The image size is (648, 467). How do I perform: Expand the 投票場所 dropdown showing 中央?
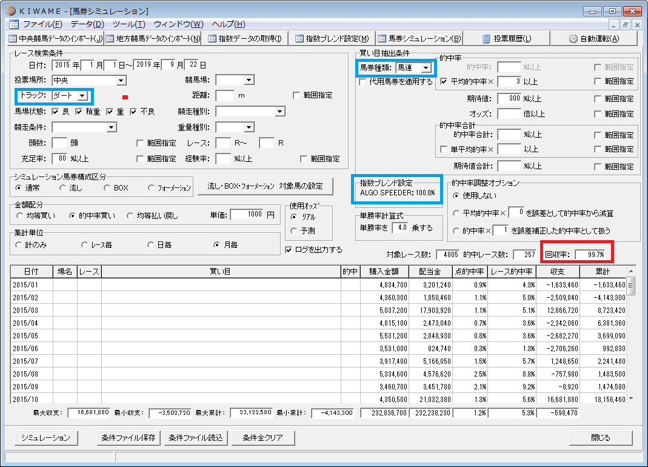[x=121, y=80]
